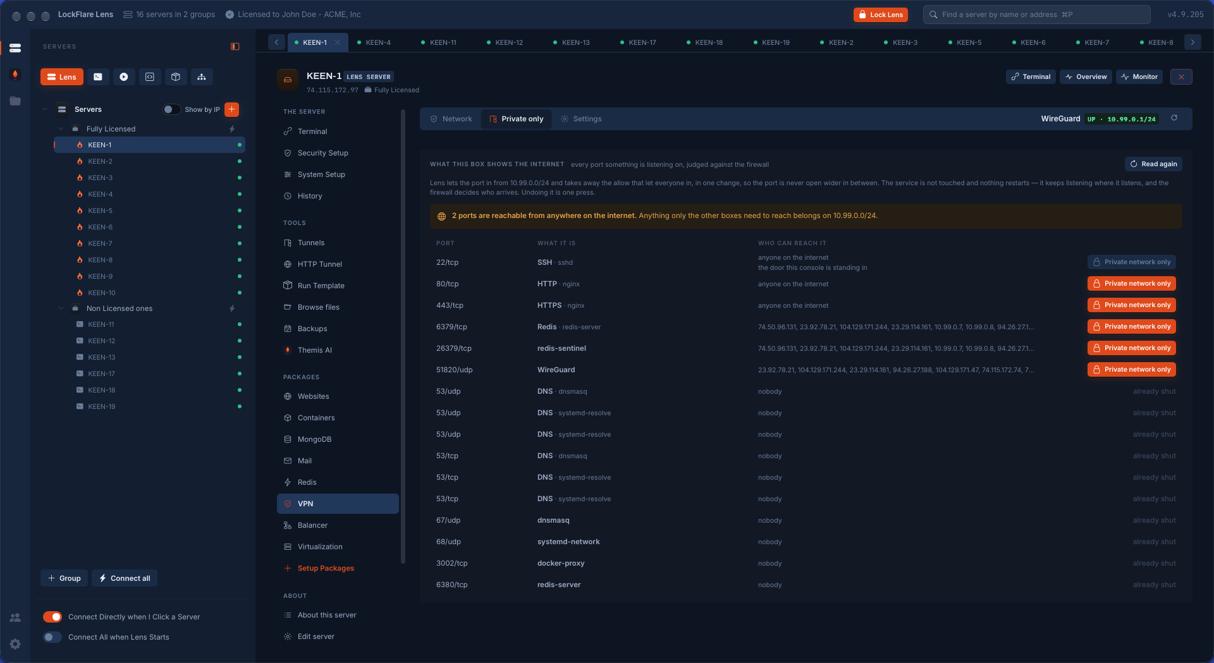Screen dimensions: 1214x663
Task: Open About this server
Action: click(338, 615)
